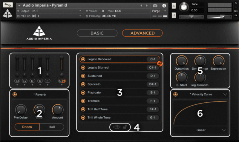Expand the instrument name dropdown arrow
Screen dimensions: 239x142
coord(19,5)
